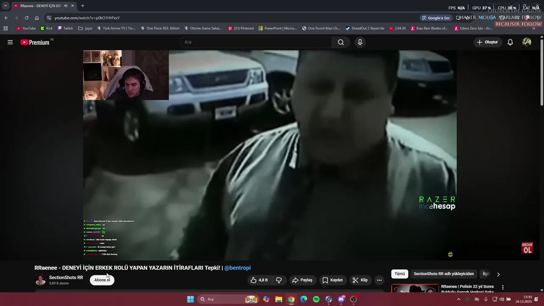This screenshot has height=306, width=544.
Task: Open PowerPoint Microsoft bookmark
Action: (x=277, y=28)
